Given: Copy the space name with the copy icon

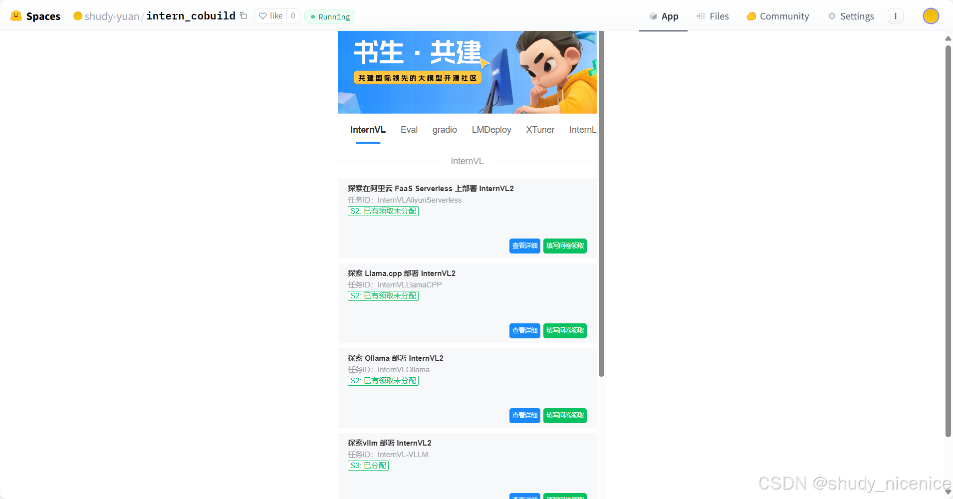Looking at the screenshot, I should pos(243,16).
